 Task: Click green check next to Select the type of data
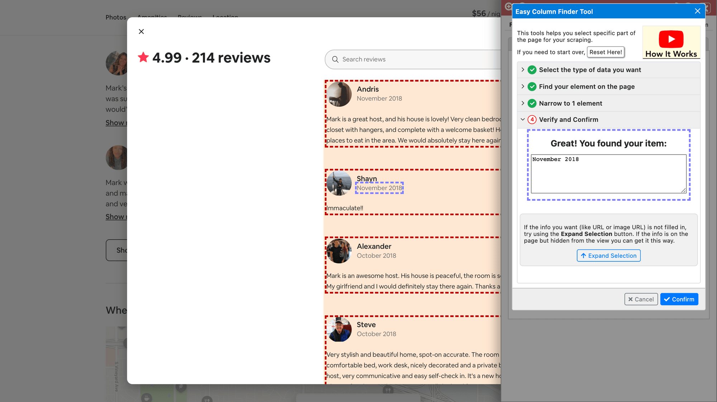tap(532, 70)
